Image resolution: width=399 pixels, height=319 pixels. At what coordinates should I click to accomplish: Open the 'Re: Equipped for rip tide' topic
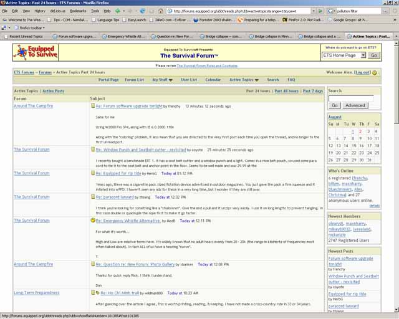[118, 173]
